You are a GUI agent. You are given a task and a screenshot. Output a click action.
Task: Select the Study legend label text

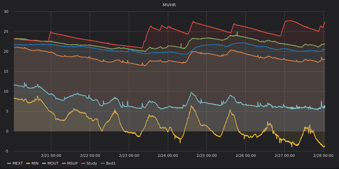(x=92, y=164)
